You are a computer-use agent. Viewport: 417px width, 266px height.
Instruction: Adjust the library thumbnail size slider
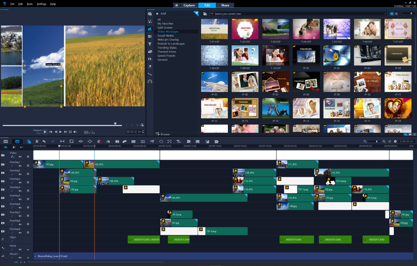(x=408, y=13)
